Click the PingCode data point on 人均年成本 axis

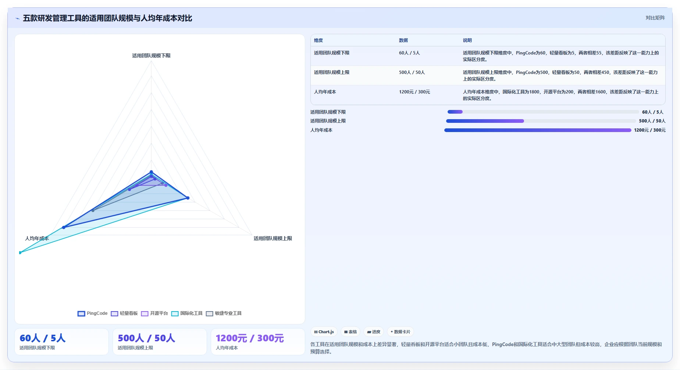click(x=64, y=228)
